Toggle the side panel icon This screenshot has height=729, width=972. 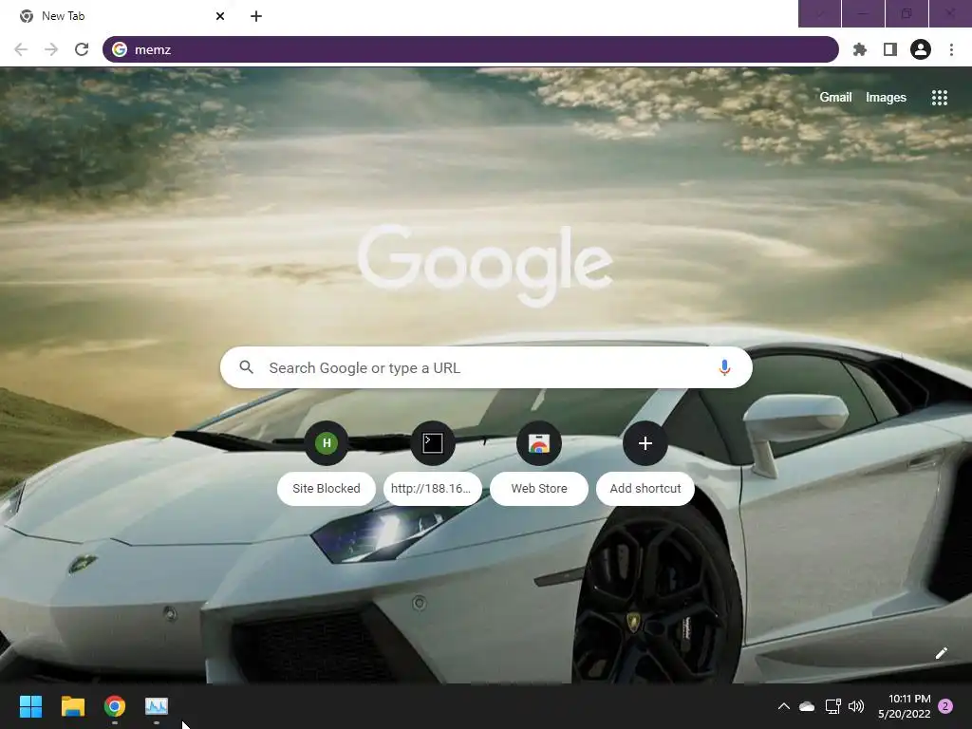pos(890,49)
